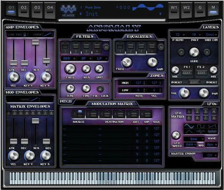Click the Curve shape icon in Amp Envelopes

click(48, 34)
